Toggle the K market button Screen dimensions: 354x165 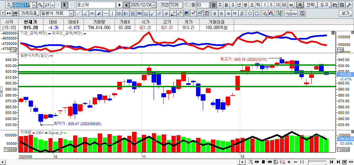tap(65, 5)
